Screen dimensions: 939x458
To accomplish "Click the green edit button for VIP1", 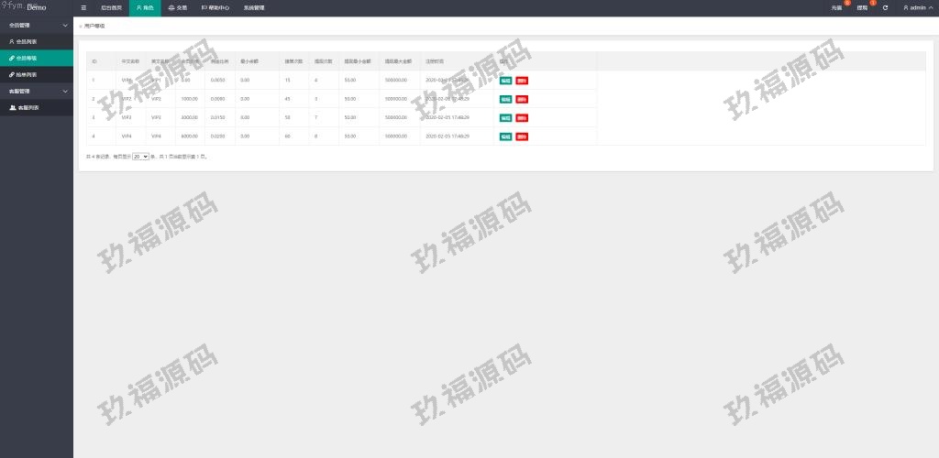I will pyautogui.click(x=505, y=81).
